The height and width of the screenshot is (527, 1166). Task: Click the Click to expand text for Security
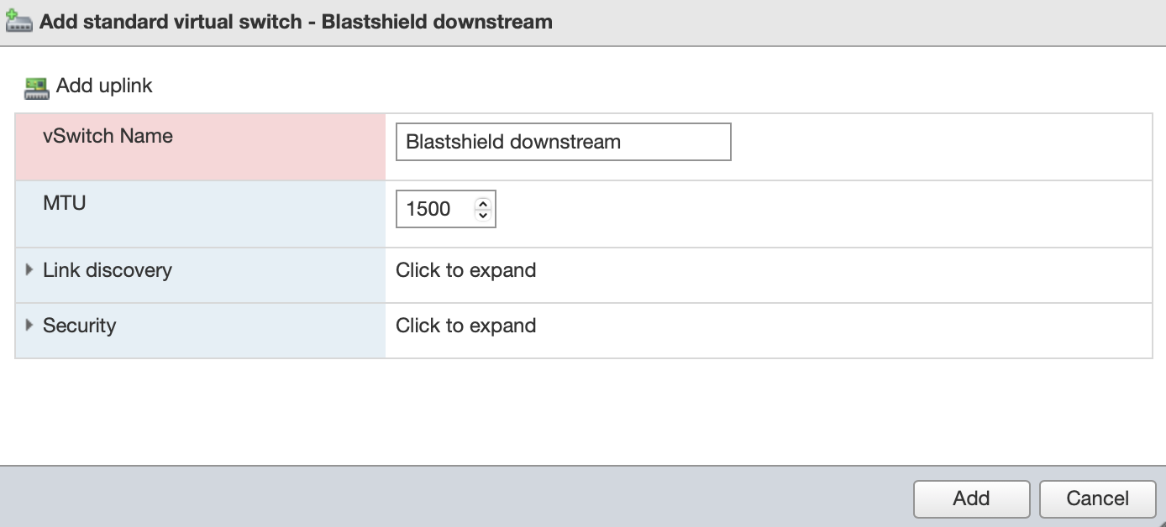coord(465,325)
